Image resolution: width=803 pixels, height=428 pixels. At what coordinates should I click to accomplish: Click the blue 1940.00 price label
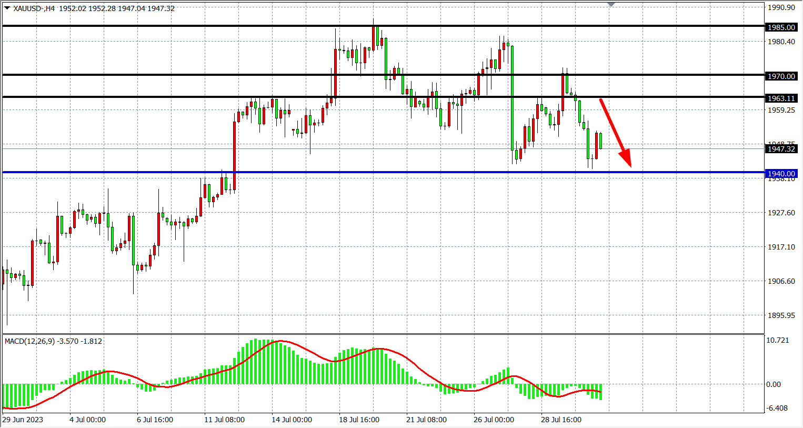pos(781,174)
